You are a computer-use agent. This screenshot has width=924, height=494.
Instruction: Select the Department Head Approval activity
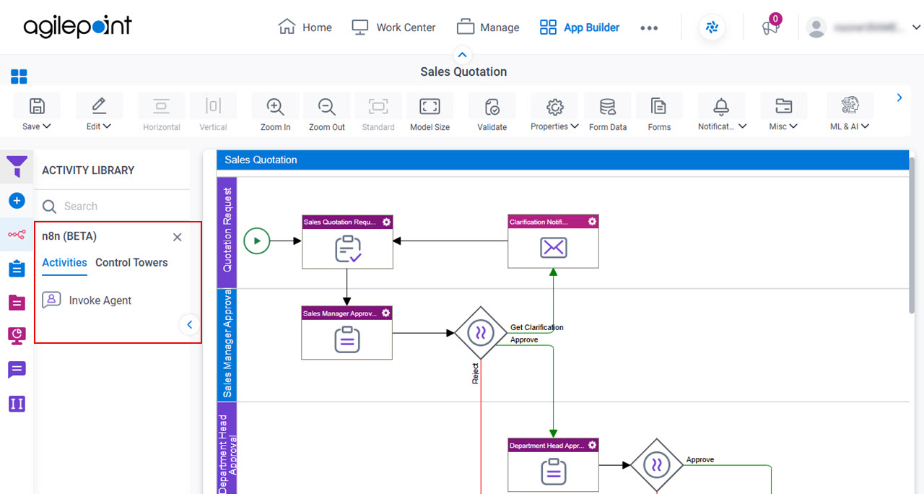click(553, 465)
